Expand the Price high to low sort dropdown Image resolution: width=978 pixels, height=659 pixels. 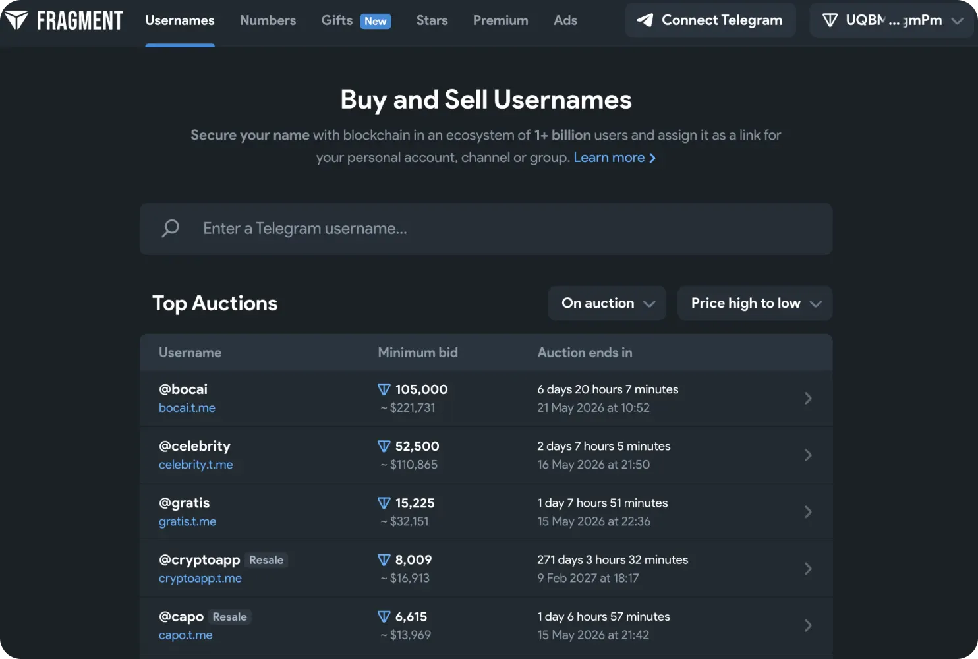(755, 303)
